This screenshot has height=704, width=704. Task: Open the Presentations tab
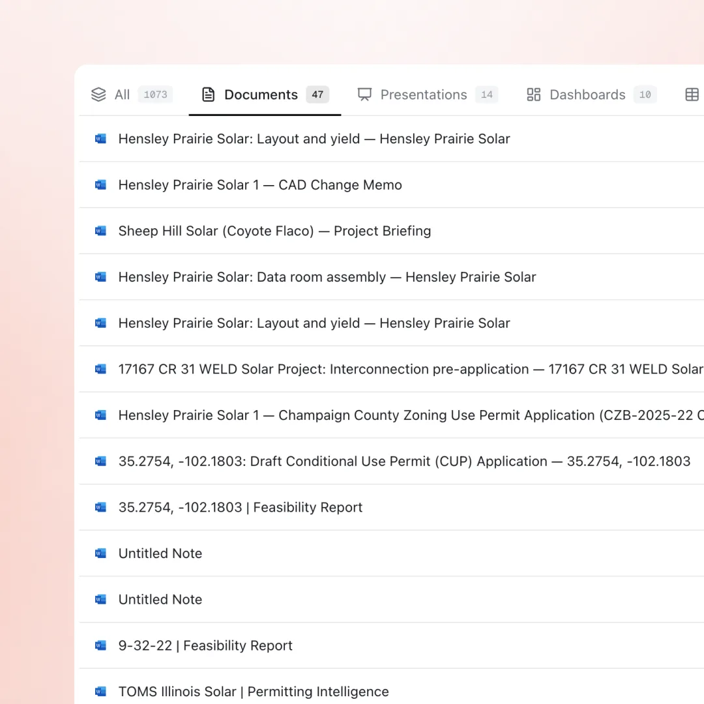click(x=428, y=95)
